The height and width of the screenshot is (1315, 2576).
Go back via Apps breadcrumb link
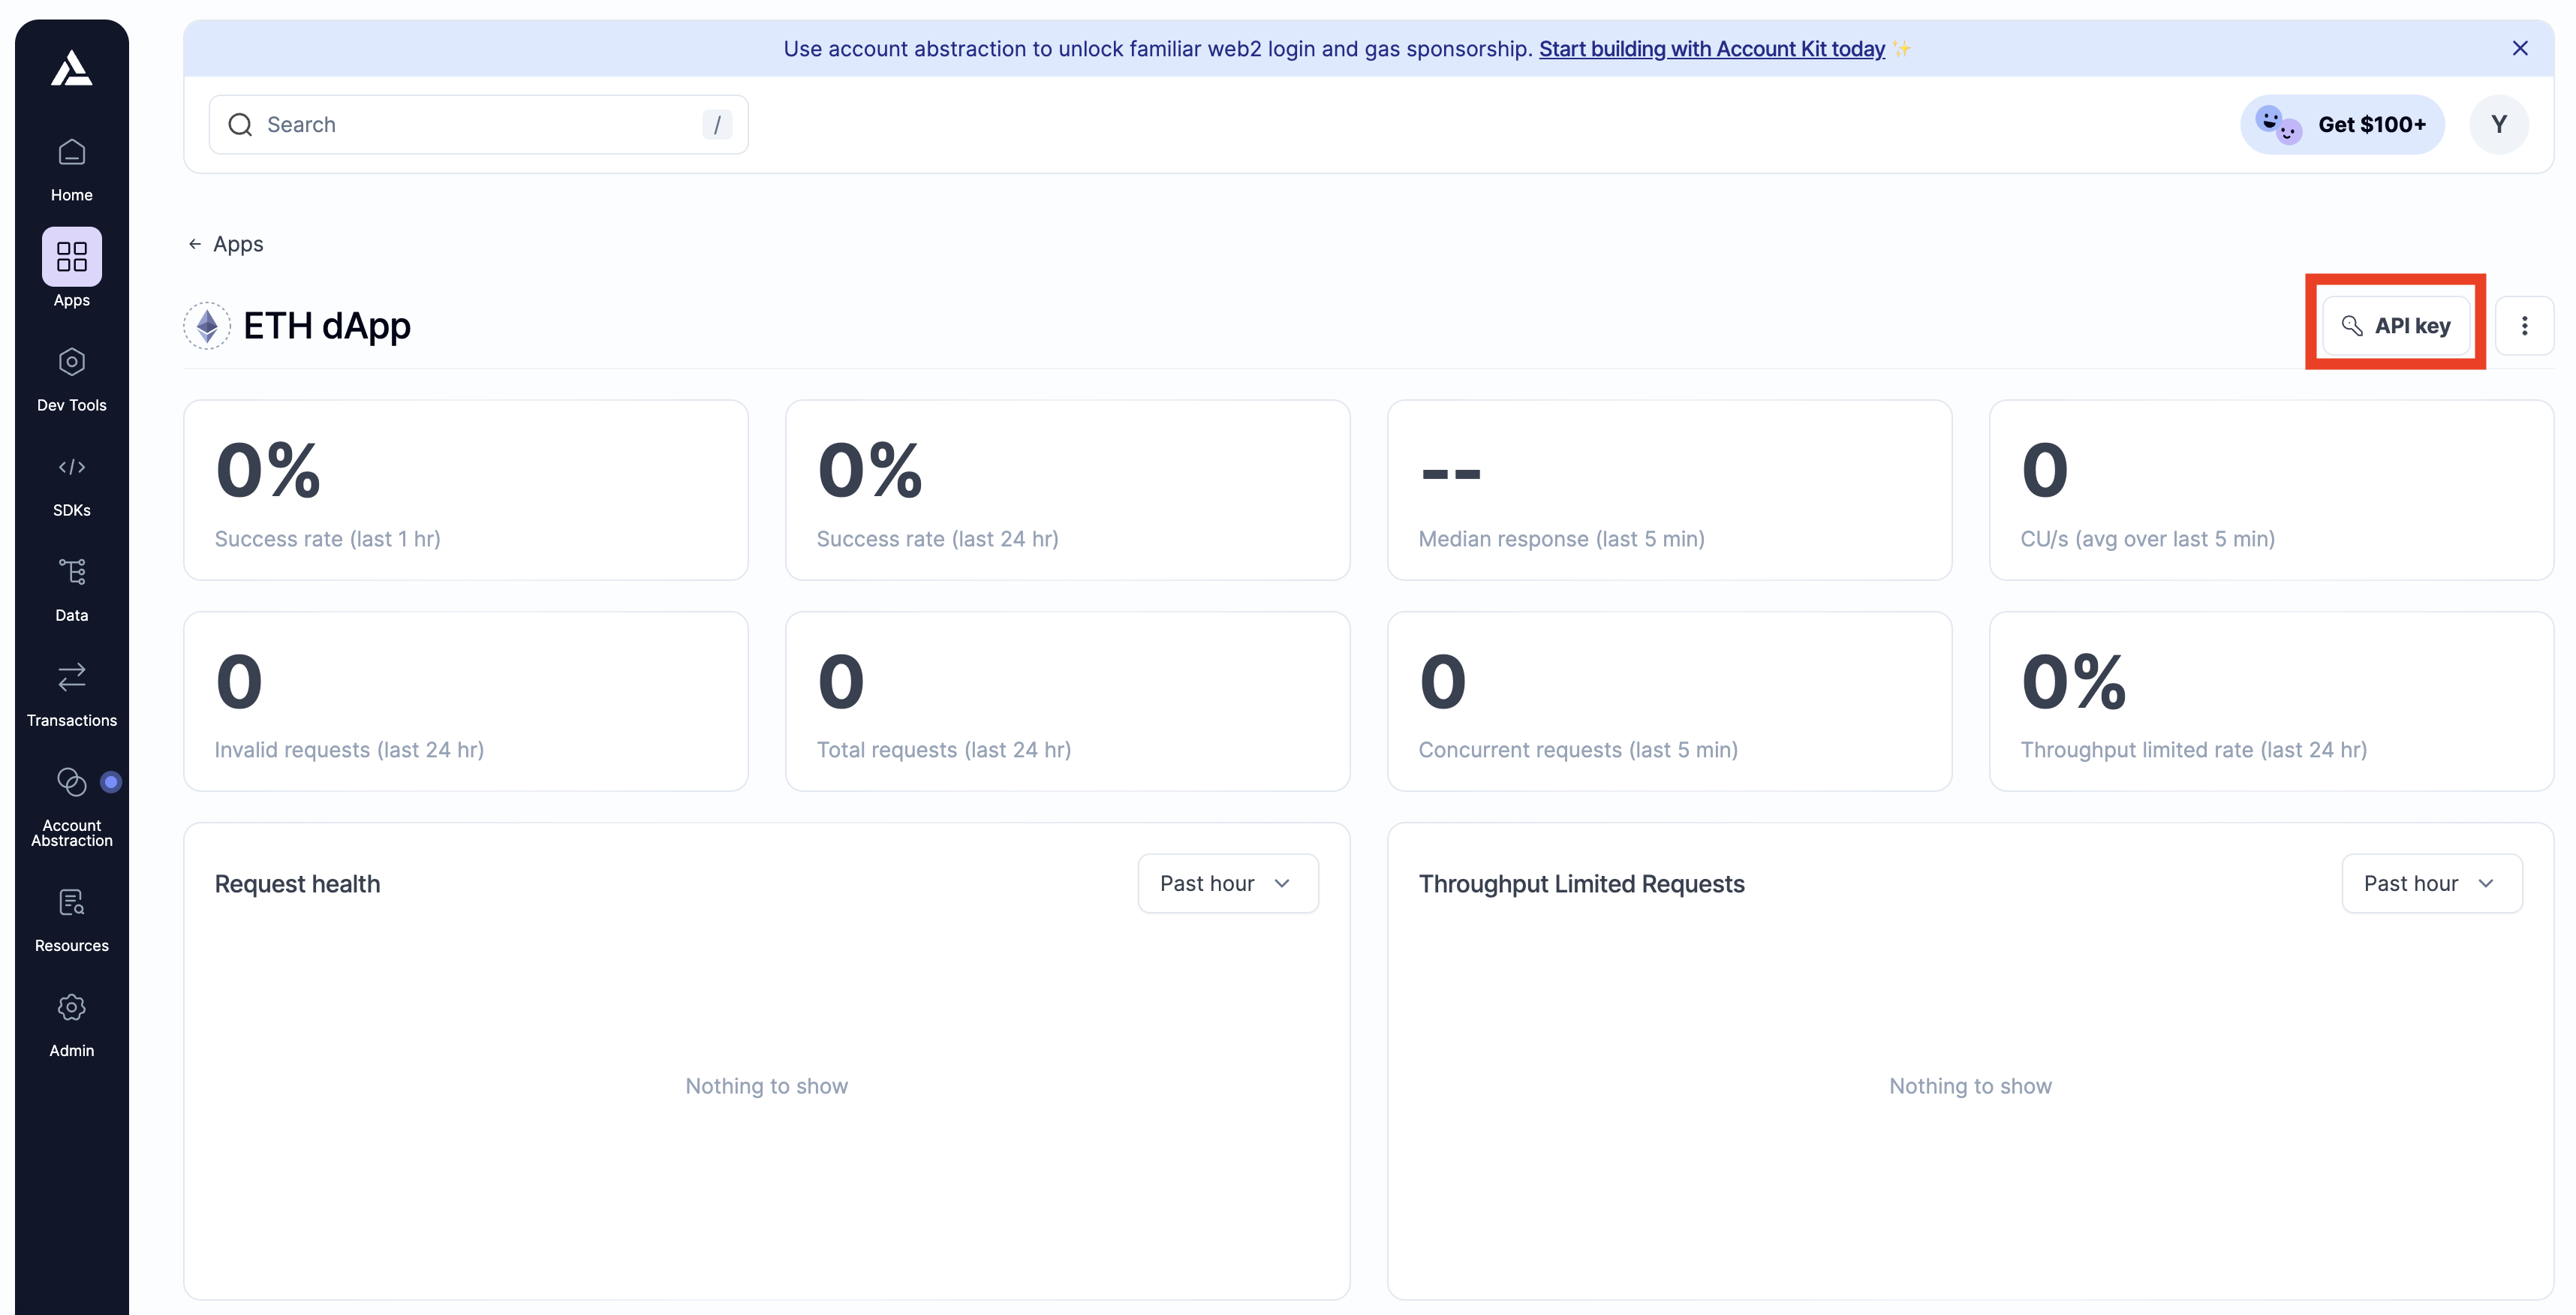point(238,244)
